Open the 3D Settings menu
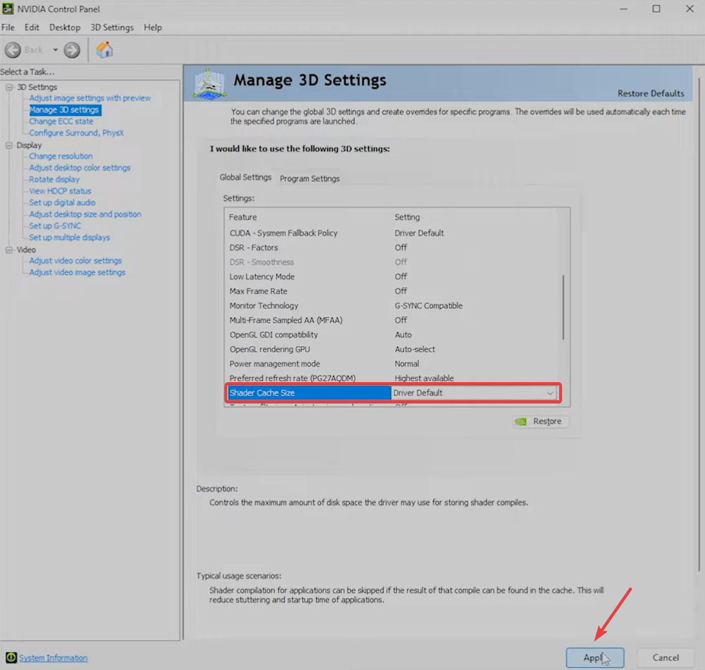 point(111,27)
